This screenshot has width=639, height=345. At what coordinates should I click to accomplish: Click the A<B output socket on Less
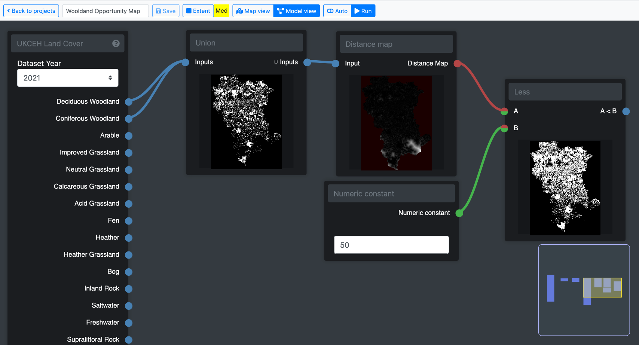click(x=626, y=111)
